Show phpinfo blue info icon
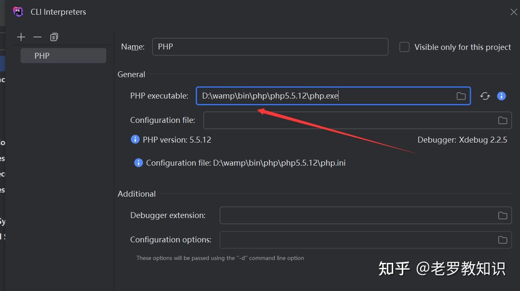The width and height of the screenshot is (520, 291). click(501, 96)
